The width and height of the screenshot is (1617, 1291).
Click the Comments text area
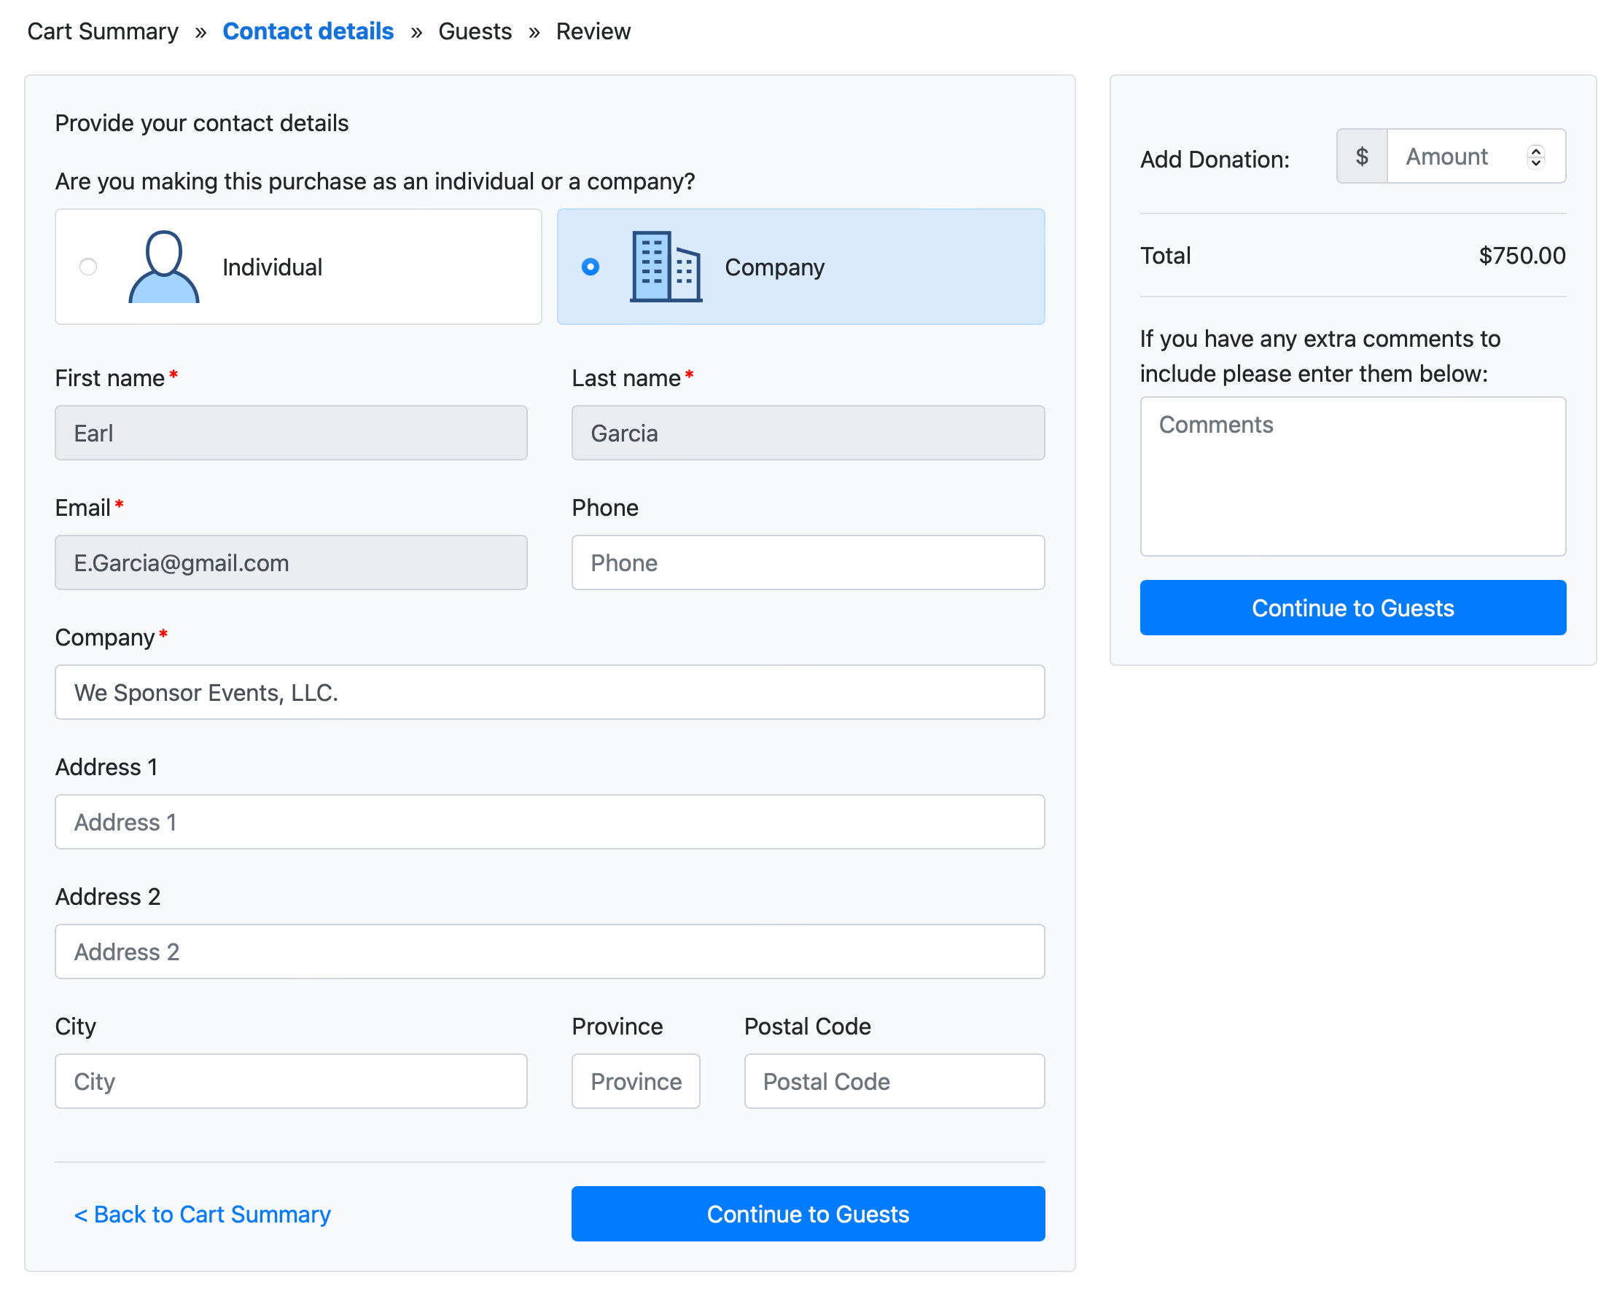pos(1352,476)
